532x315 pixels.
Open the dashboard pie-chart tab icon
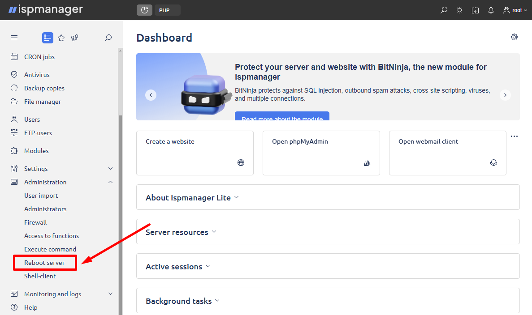[x=144, y=10]
